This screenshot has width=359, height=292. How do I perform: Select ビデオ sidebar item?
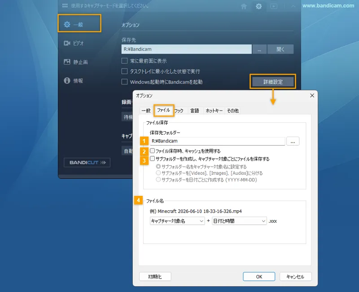click(x=74, y=43)
